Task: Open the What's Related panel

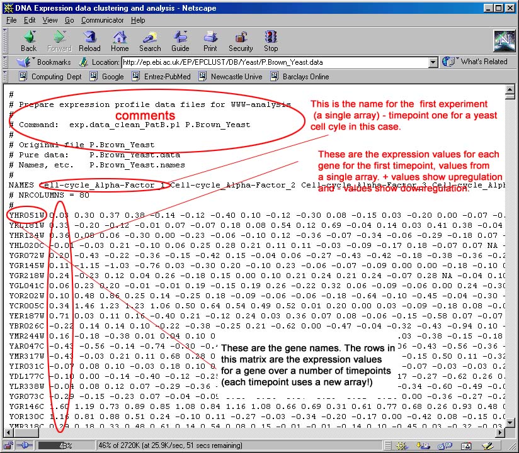Action: click(476, 62)
